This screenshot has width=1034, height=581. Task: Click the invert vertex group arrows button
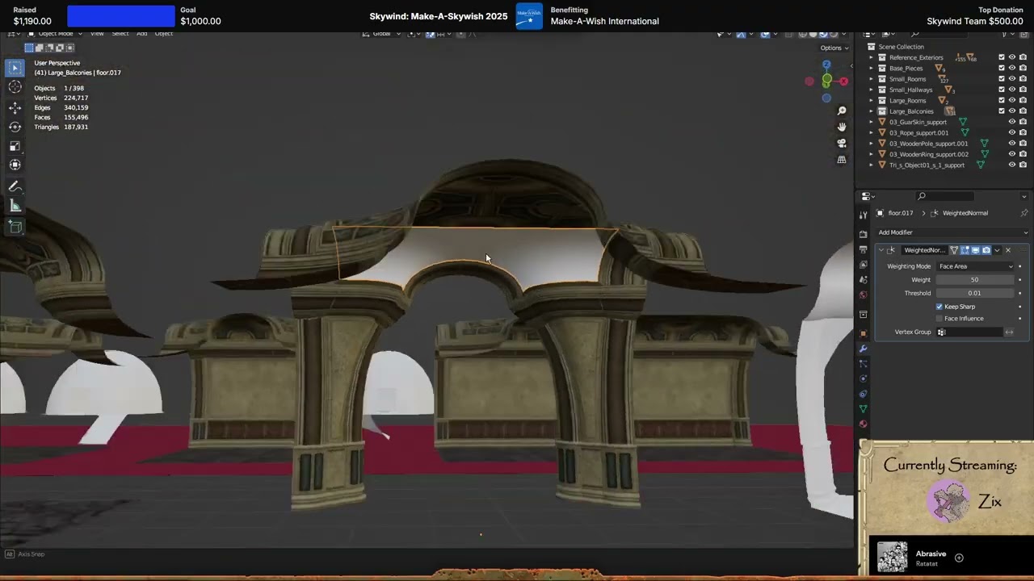pos(1009,332)
